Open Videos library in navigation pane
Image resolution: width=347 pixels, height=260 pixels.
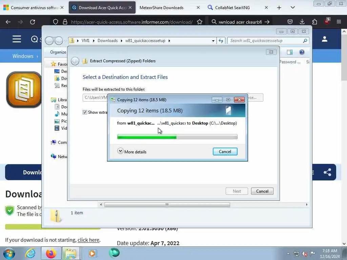pyautogui.click(x=61, y=128)
